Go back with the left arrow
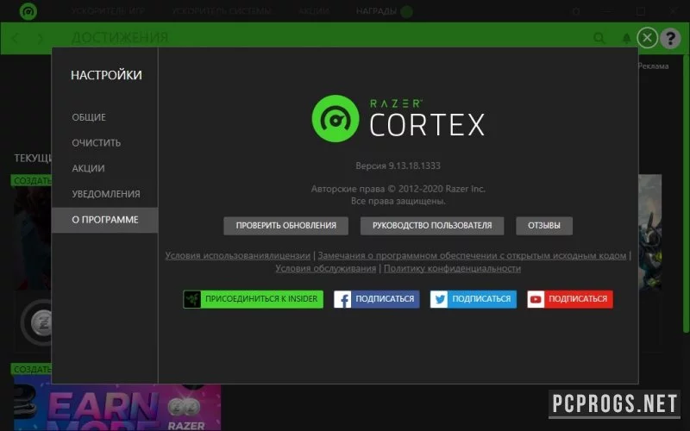 16,39
